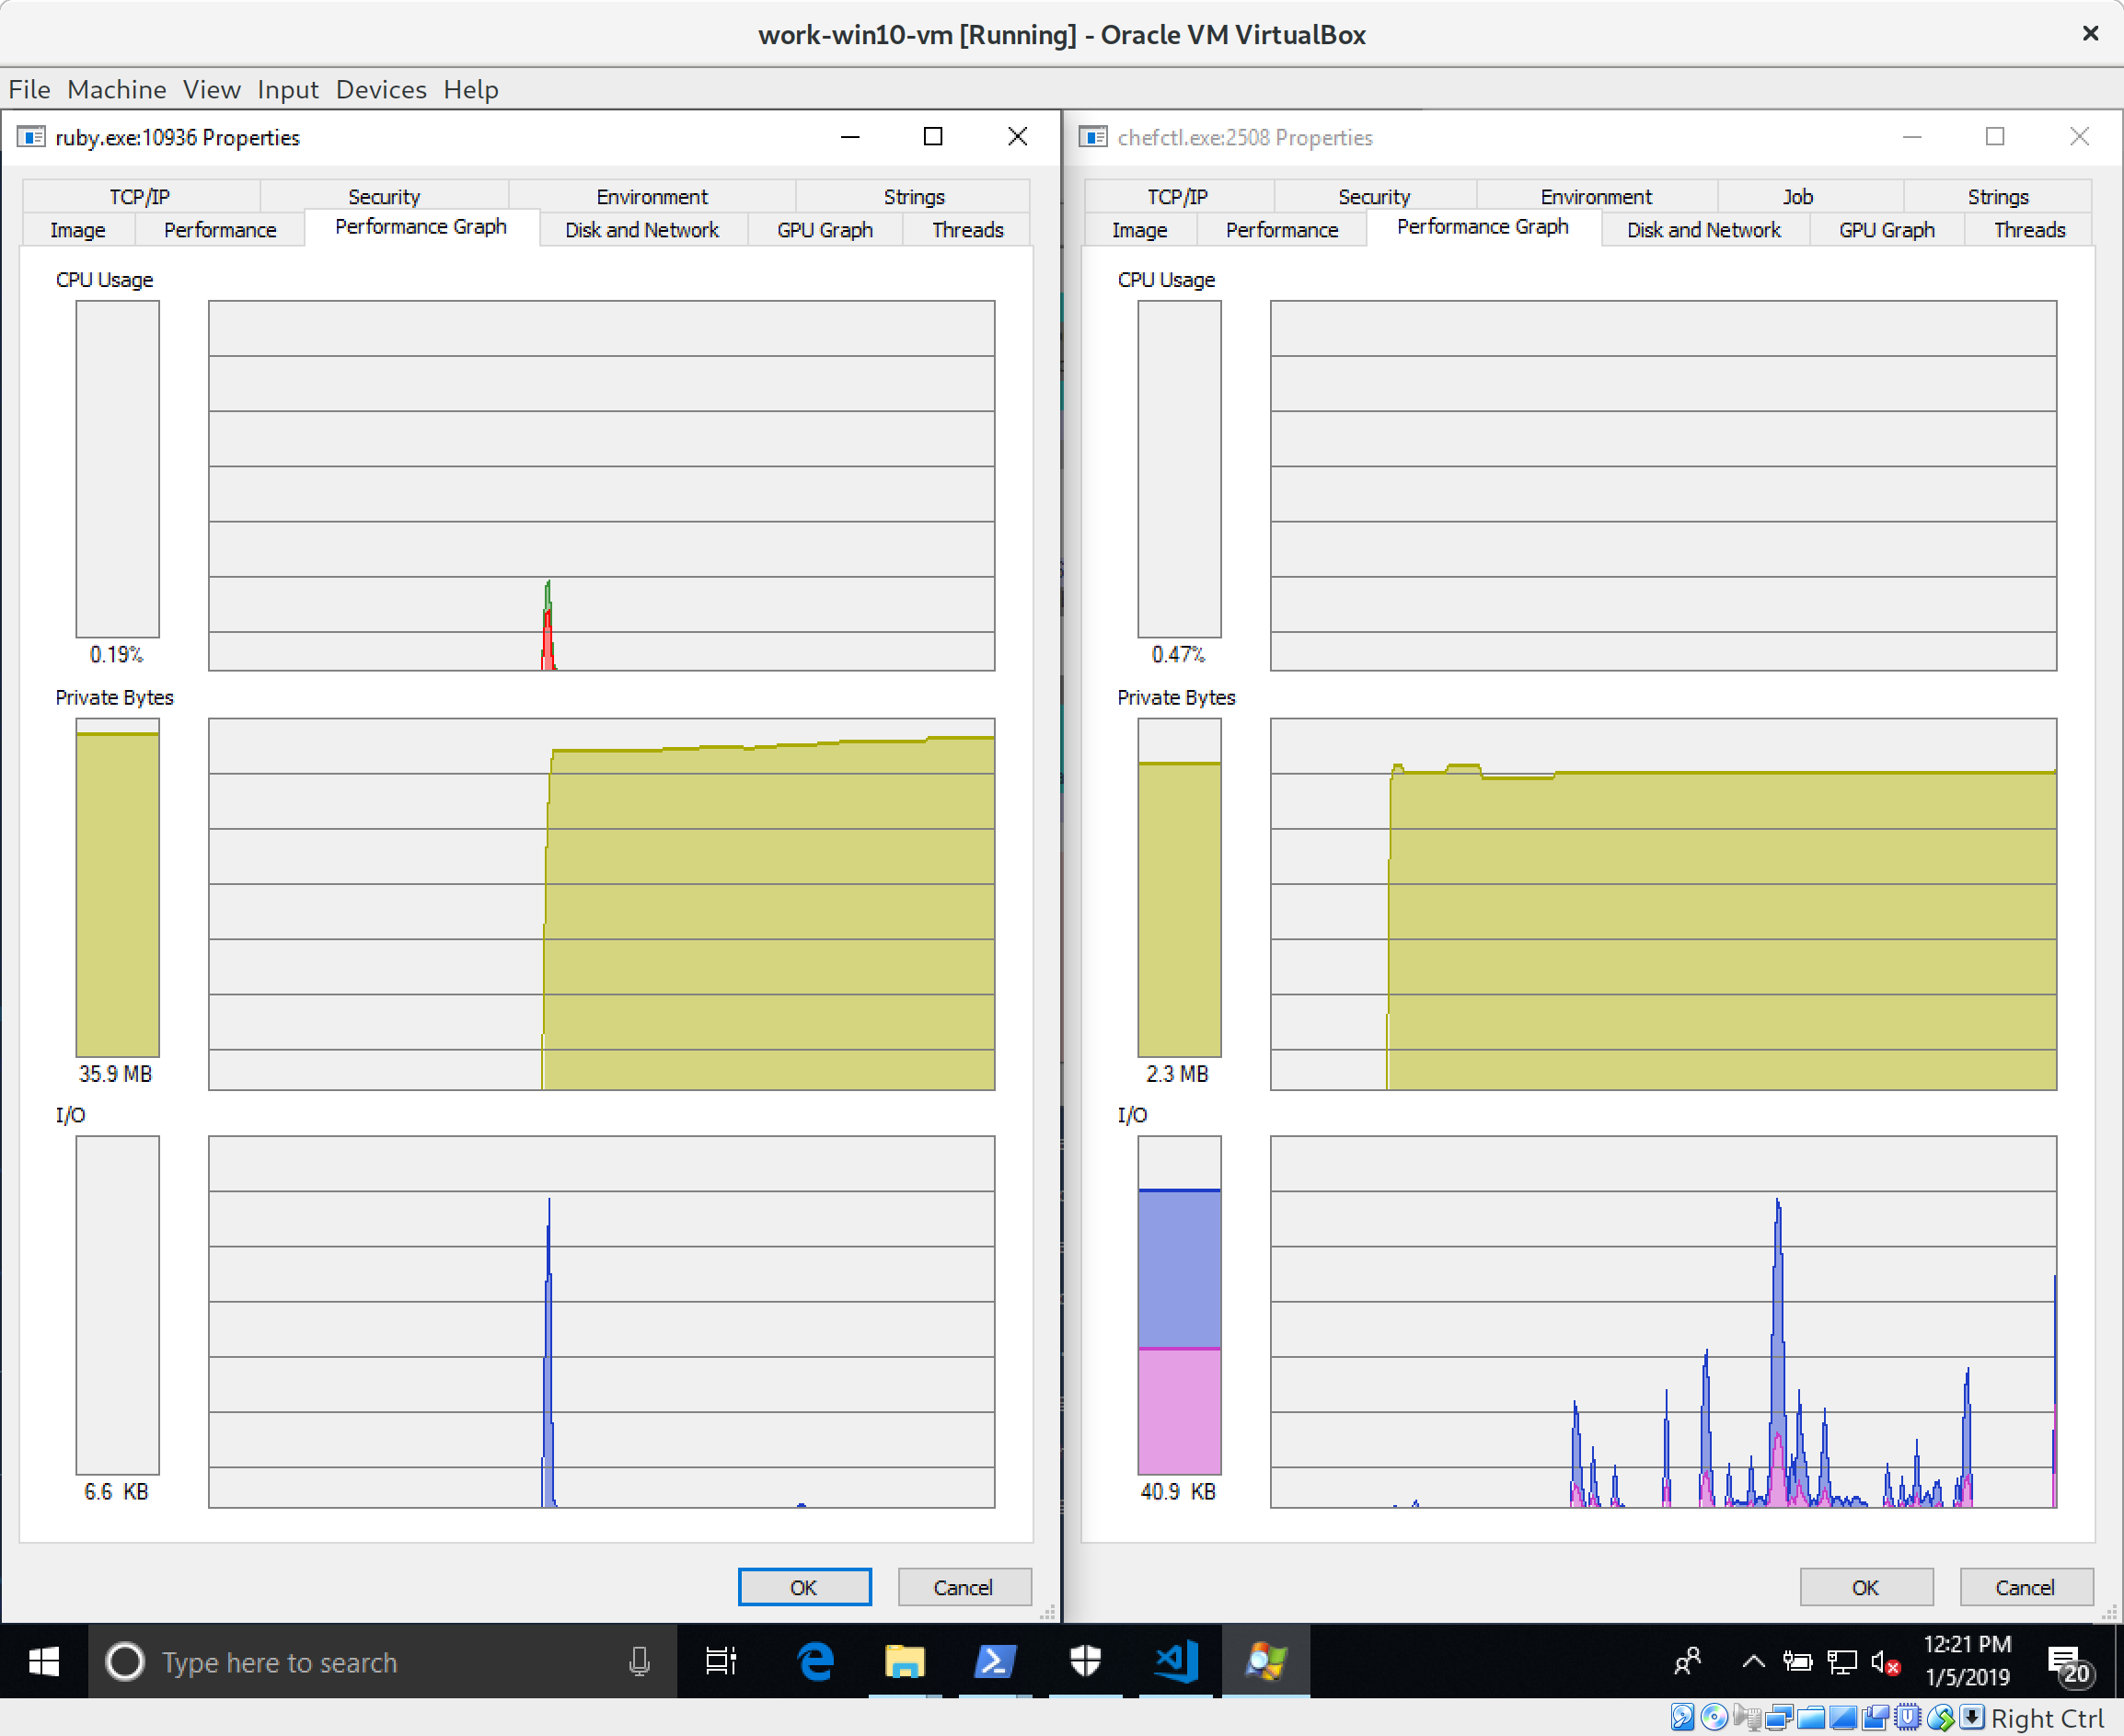Image resolution: width=2124 pixels, height=1736 pixels.
Task: Click the microphone icon in the search box
Action: pos(640,1661)
